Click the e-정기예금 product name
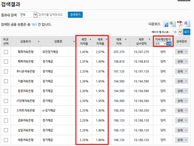Viewport: 194px width, 146px height. [x=49, y=110]
